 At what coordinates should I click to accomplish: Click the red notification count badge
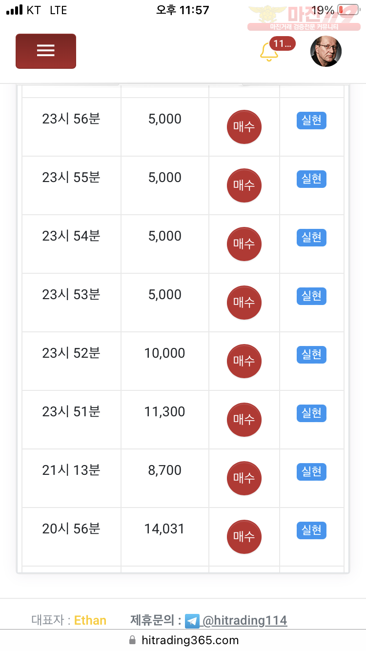[282, 43]
